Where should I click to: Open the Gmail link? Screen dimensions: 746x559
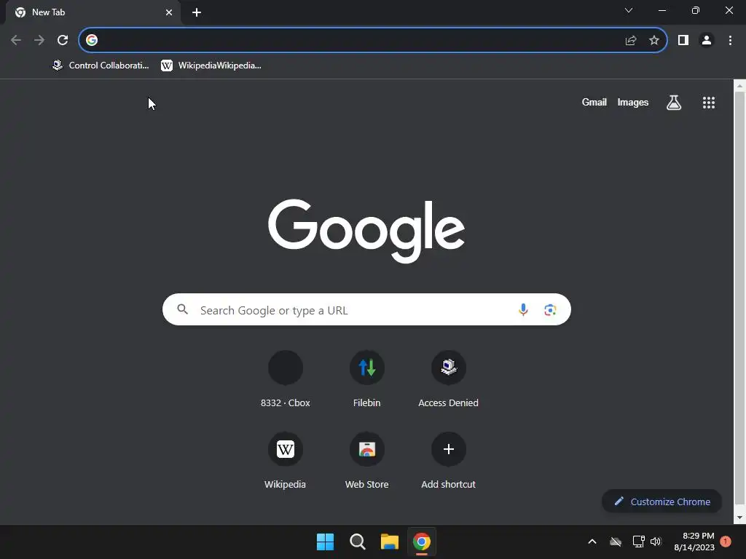594,102
